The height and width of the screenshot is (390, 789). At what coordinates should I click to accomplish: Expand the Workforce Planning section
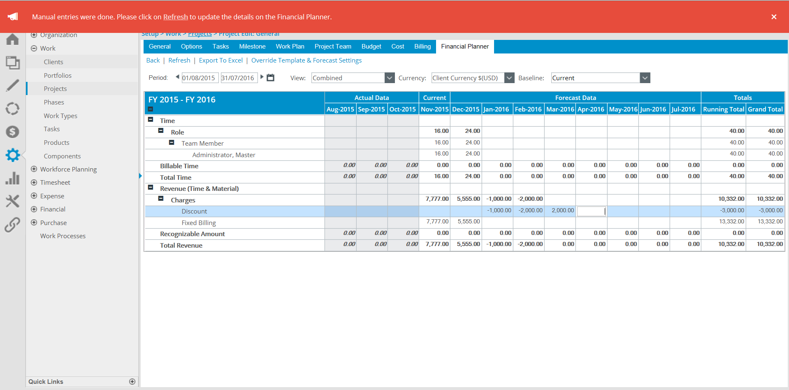(34, 169)
